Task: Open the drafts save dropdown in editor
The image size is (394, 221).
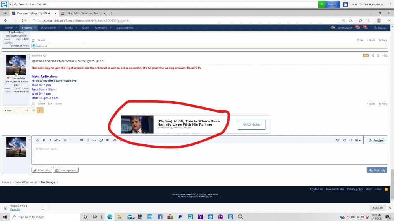Action: [x=358, y=141]
